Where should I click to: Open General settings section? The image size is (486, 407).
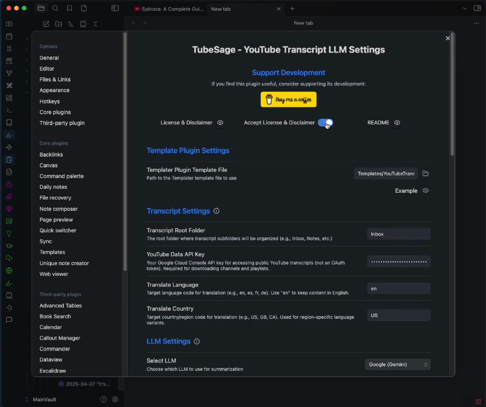click(x=49, y=58)
